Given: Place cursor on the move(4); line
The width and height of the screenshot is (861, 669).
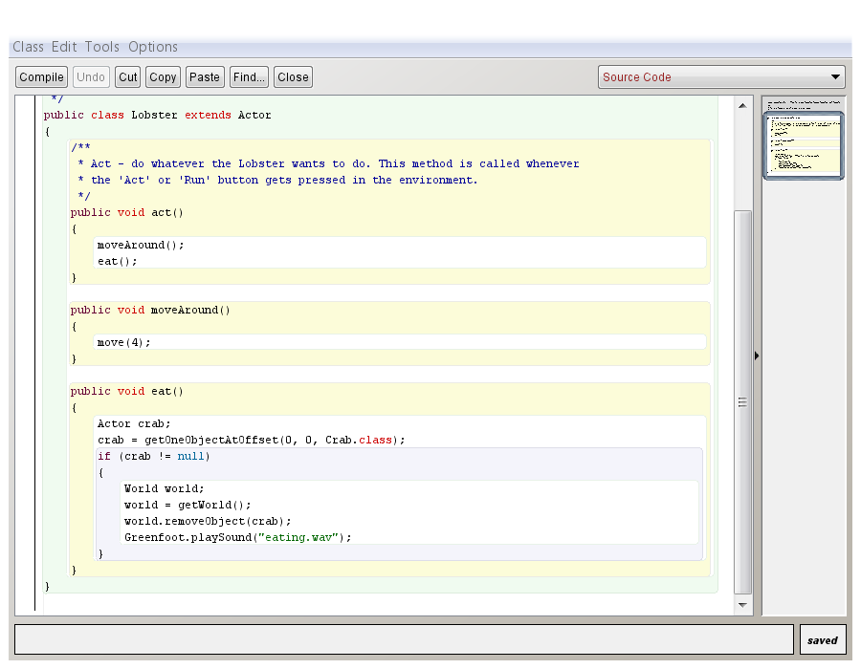Looking at the screenshot, I should coord(124,342).
